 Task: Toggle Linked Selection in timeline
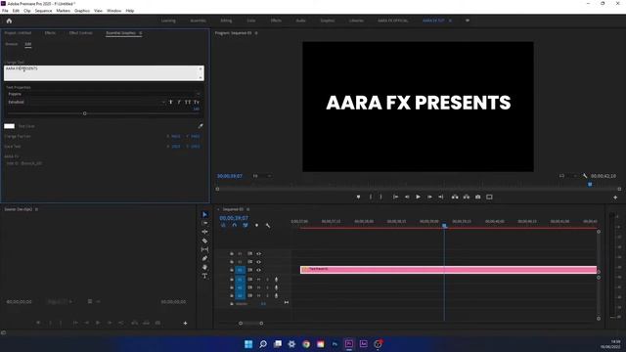tap(246, 226)
